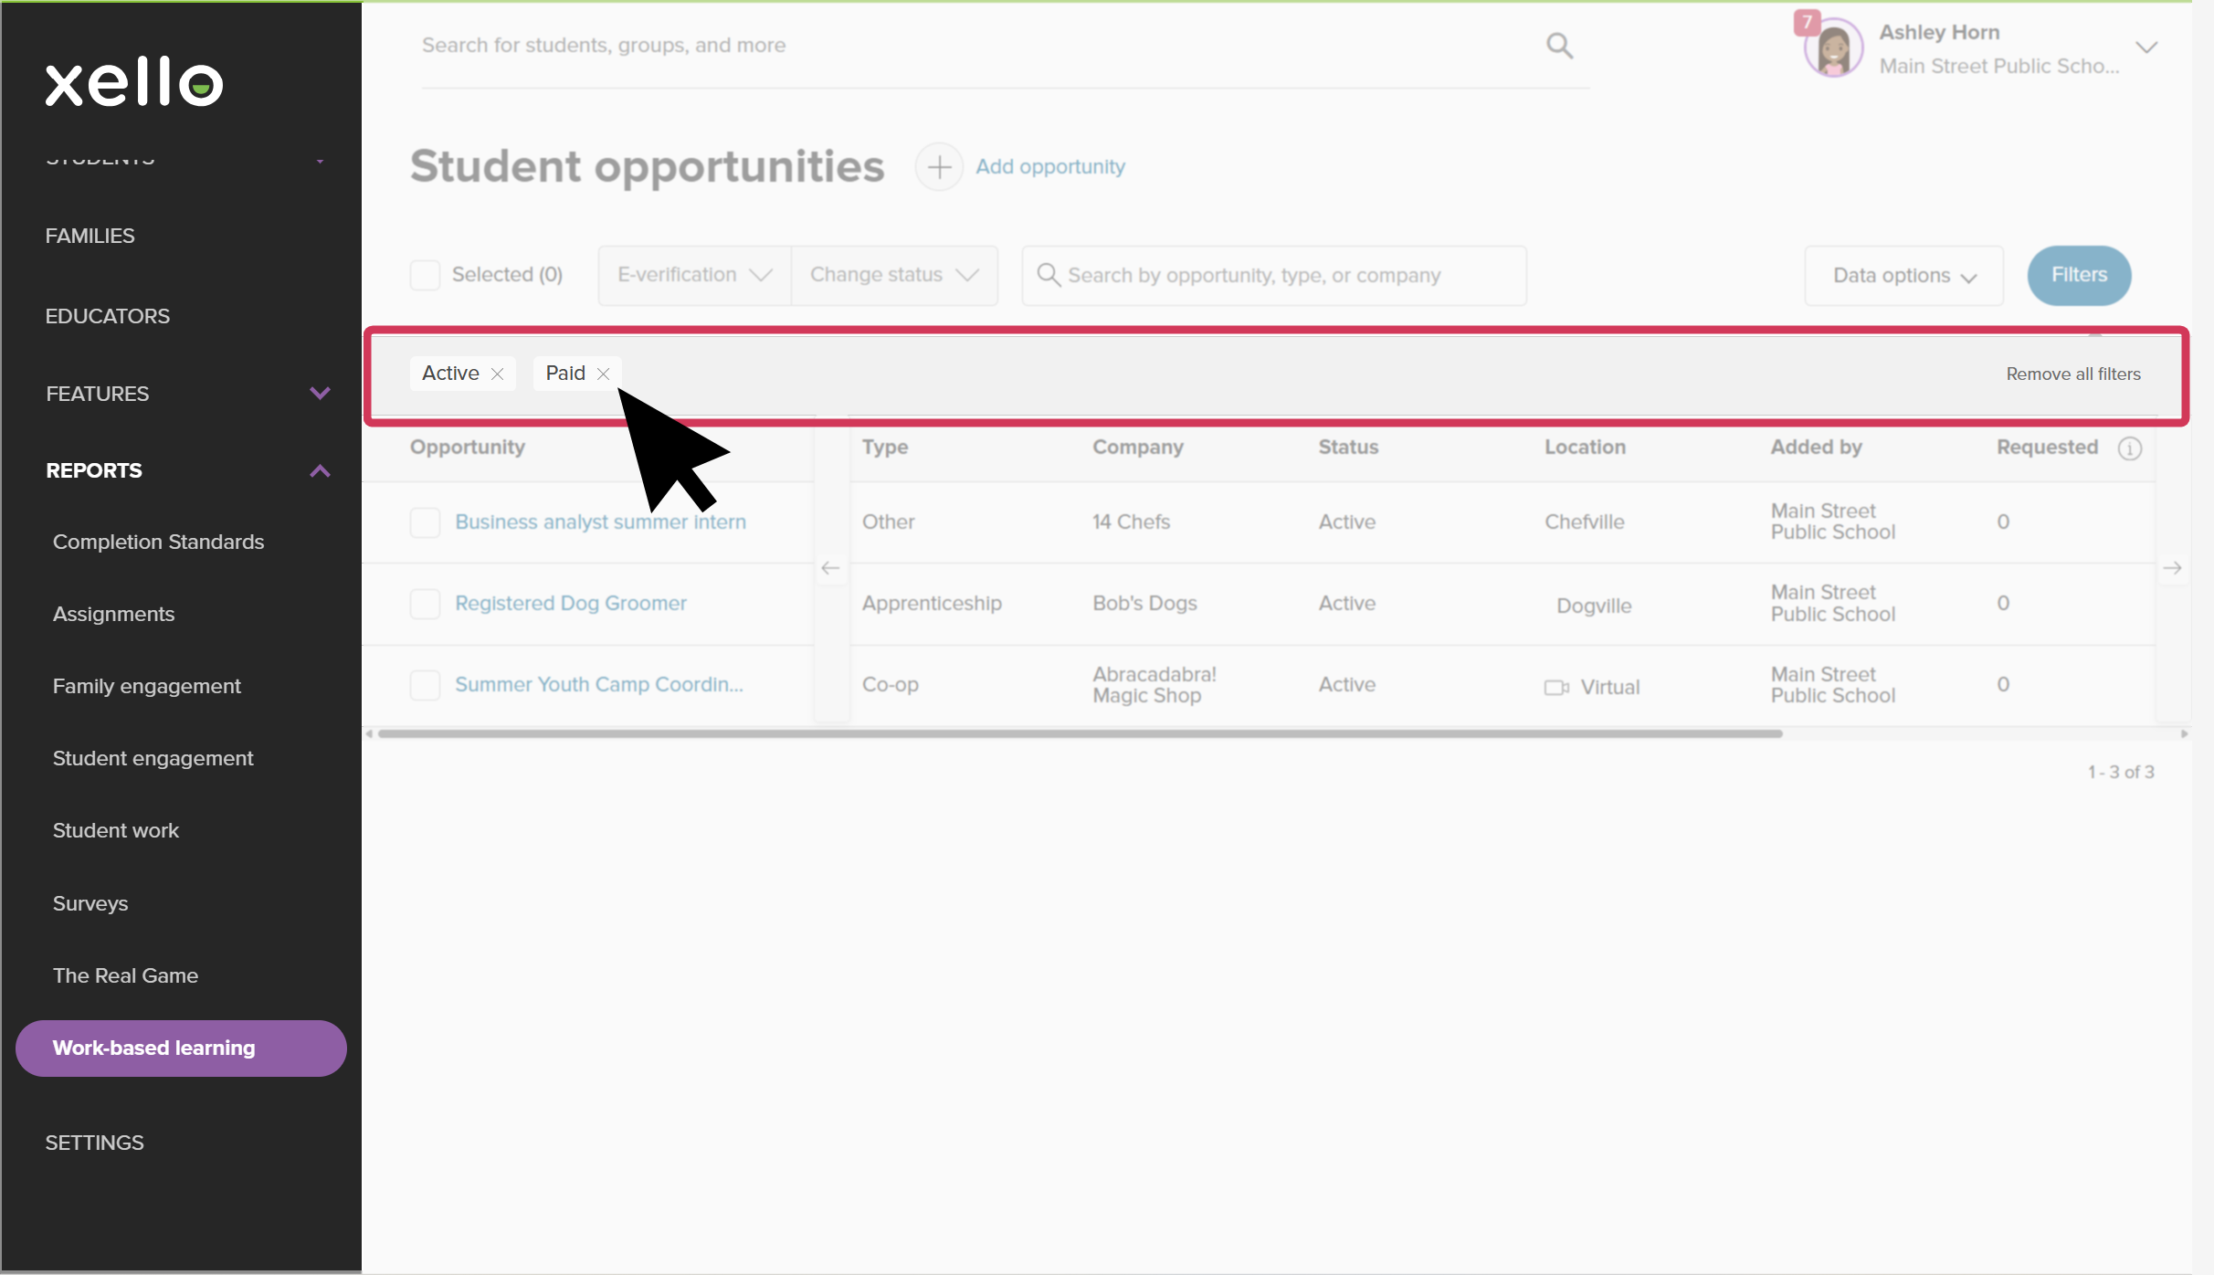Click the notification badge showing 7
The height and width of the screenshot is (1275, 2214).
1807,22
